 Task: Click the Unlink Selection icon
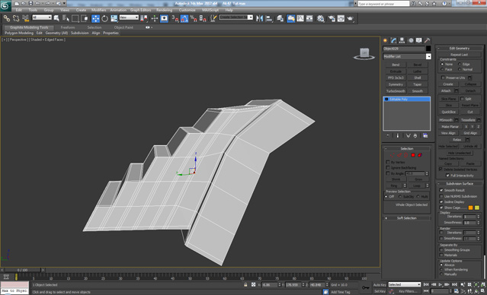[16, 18]
